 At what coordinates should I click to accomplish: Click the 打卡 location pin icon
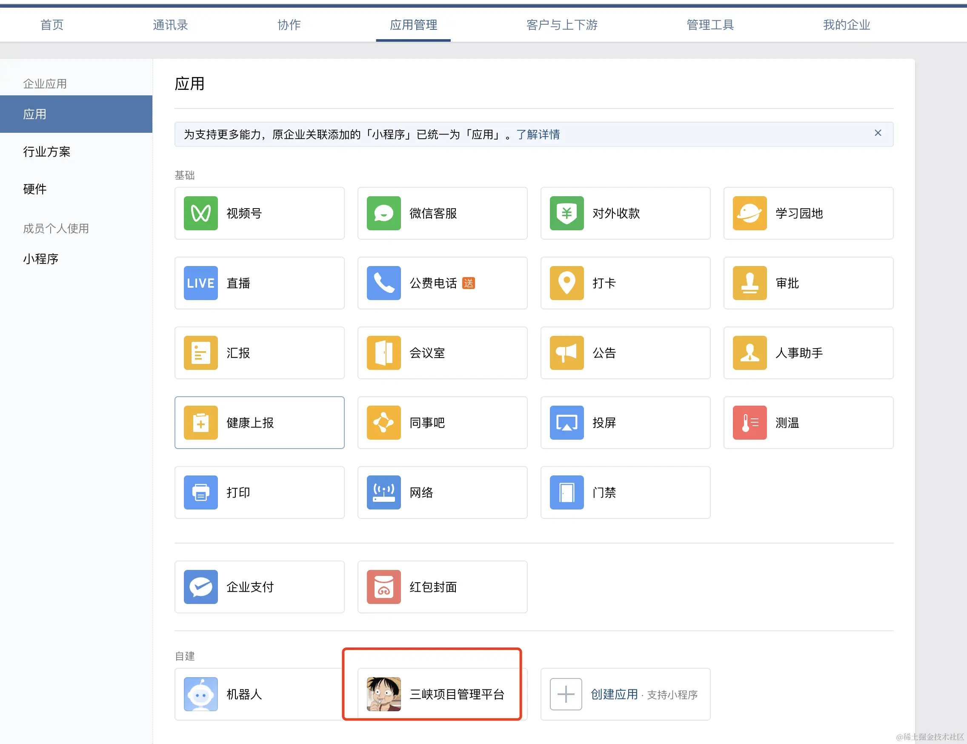[x=566, y=283]
